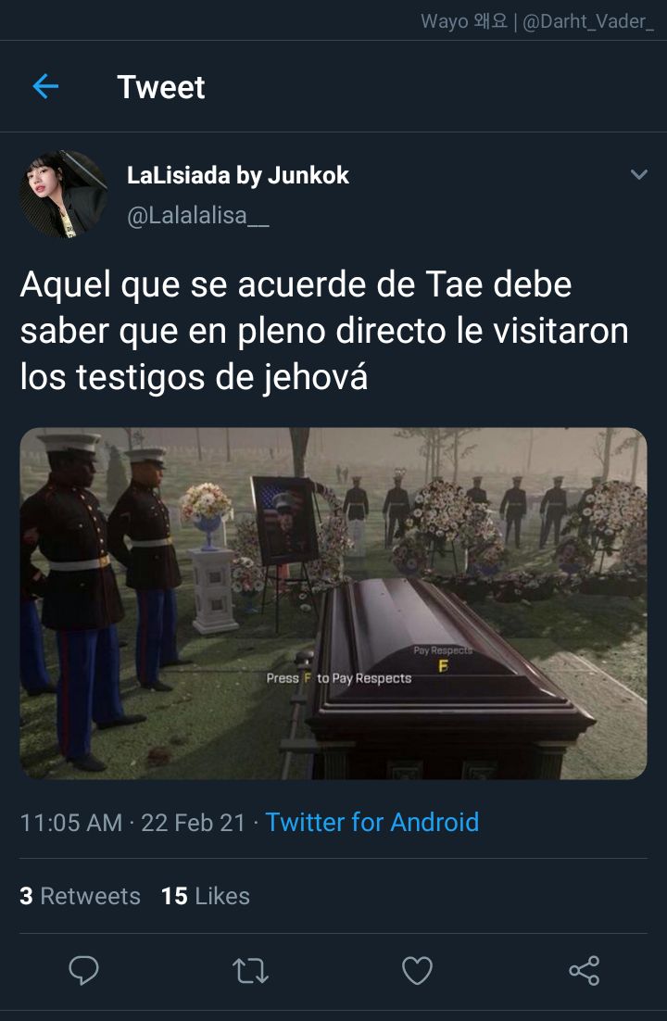The width and height of the screenshot is (667, 1021).
Task: Click the '@Darht_Vader_' watermark text
Action: [588, 21]
